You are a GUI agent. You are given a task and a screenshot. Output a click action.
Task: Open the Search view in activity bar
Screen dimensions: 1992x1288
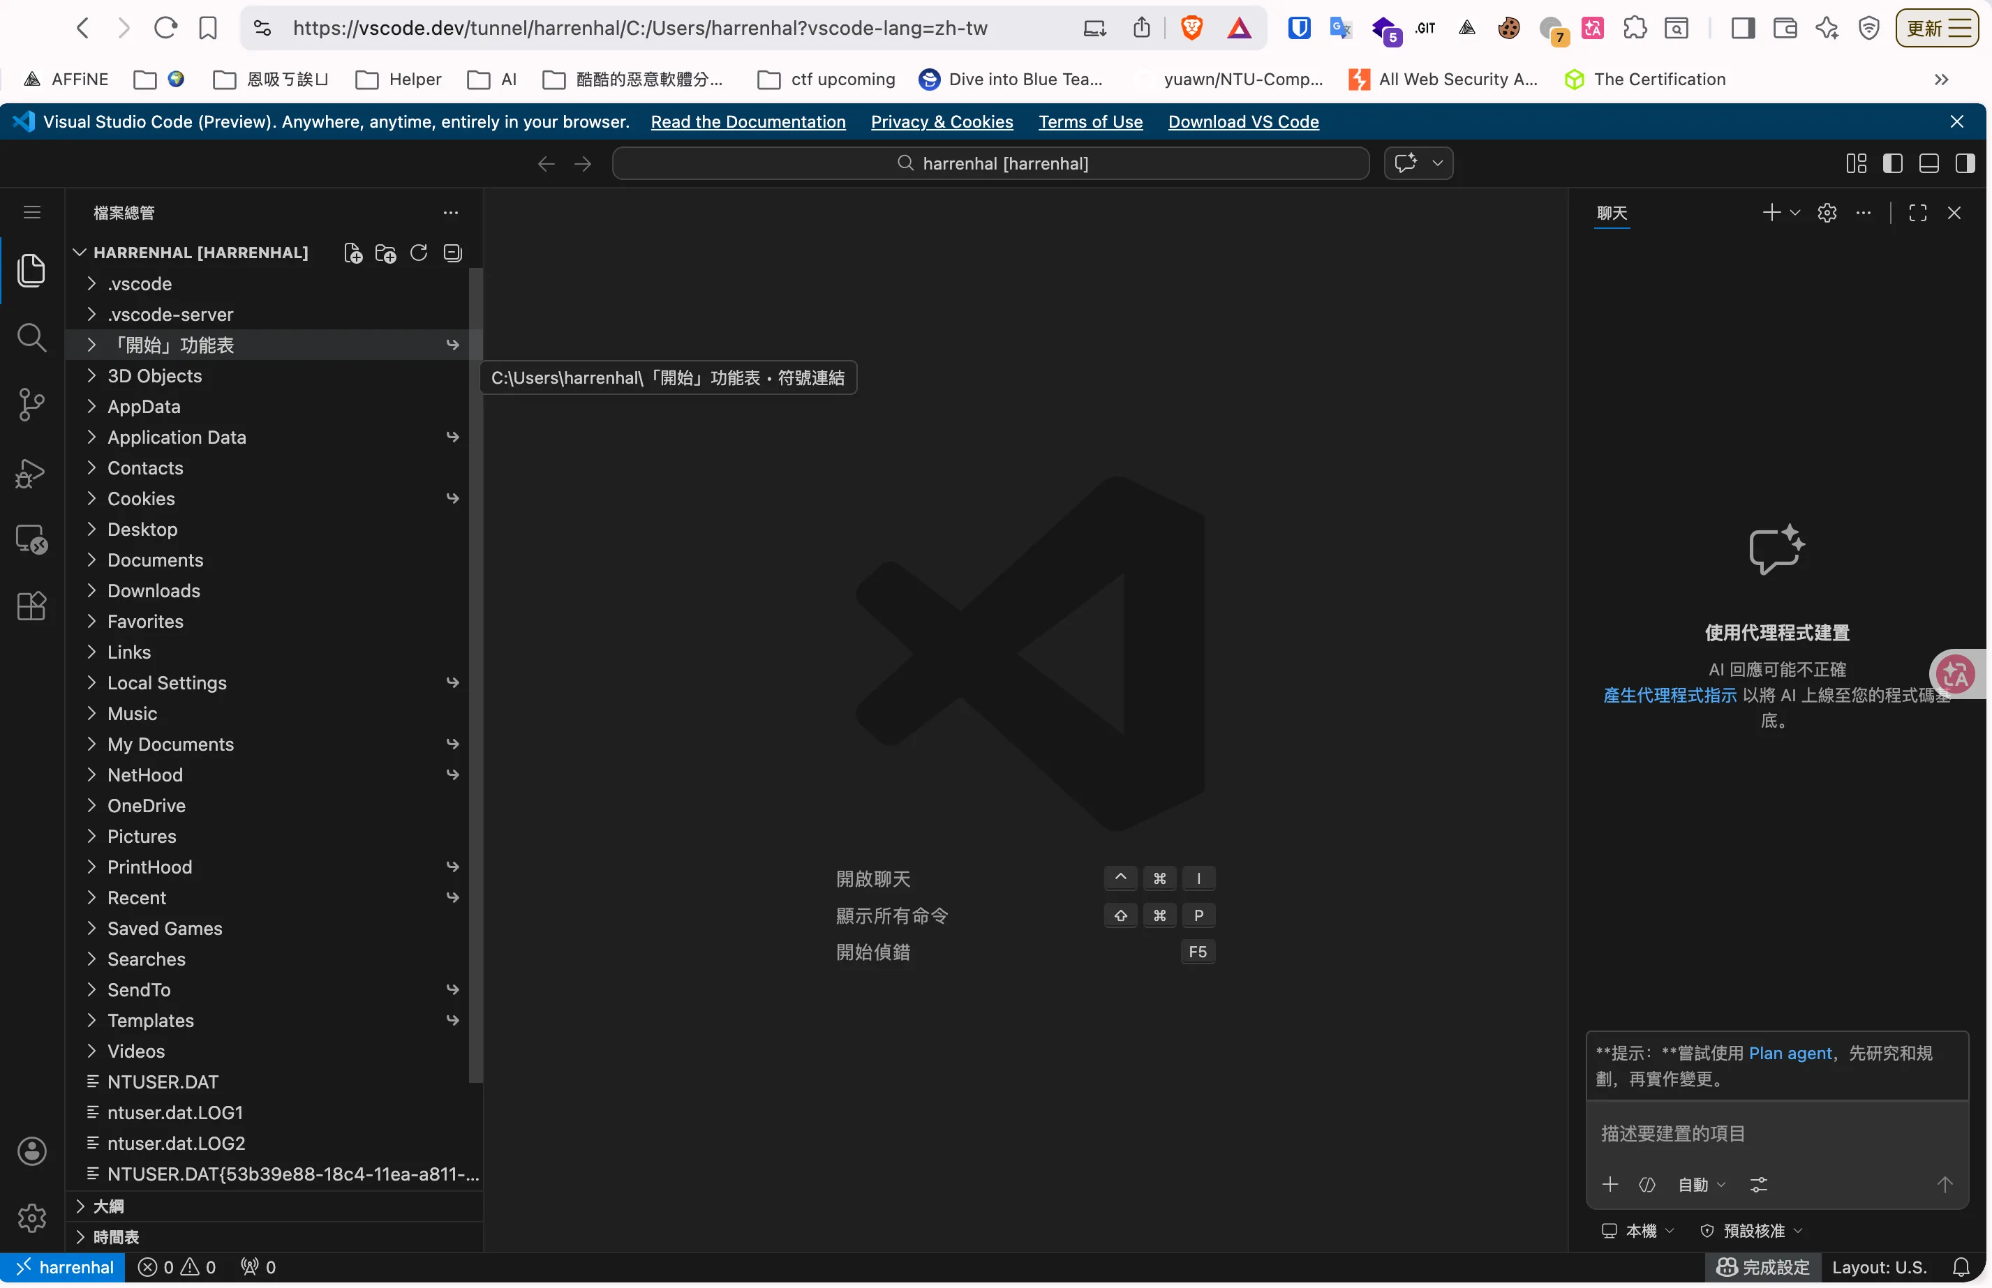click(x=32, y=338)
